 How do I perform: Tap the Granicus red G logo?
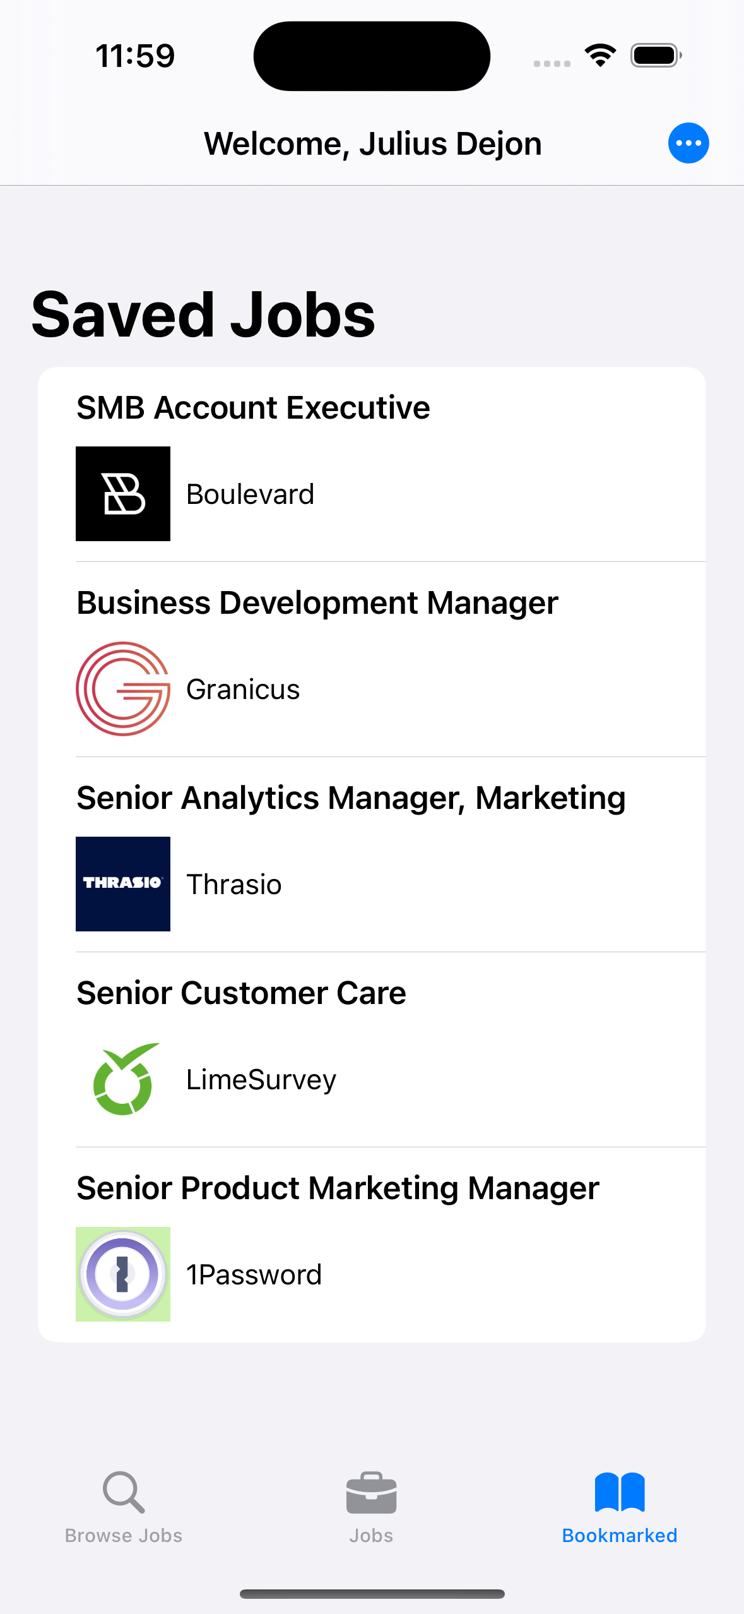[123, 689]
